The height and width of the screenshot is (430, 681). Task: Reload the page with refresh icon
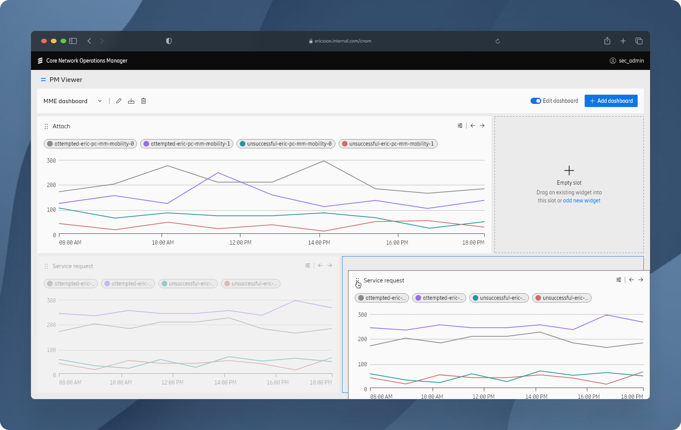(498, 41)
